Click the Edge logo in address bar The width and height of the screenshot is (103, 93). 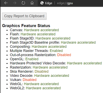(42, 3)
